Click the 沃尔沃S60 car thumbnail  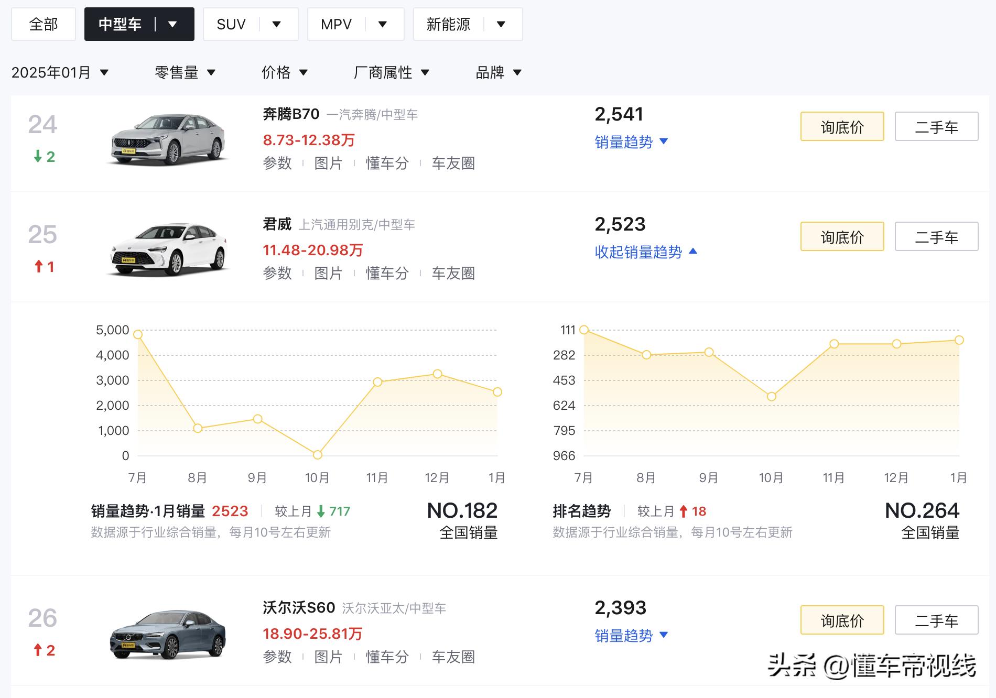coord(168,633)
